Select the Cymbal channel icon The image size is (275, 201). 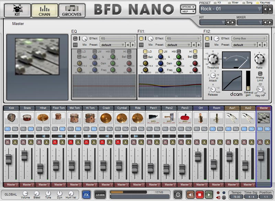[122, 118]
